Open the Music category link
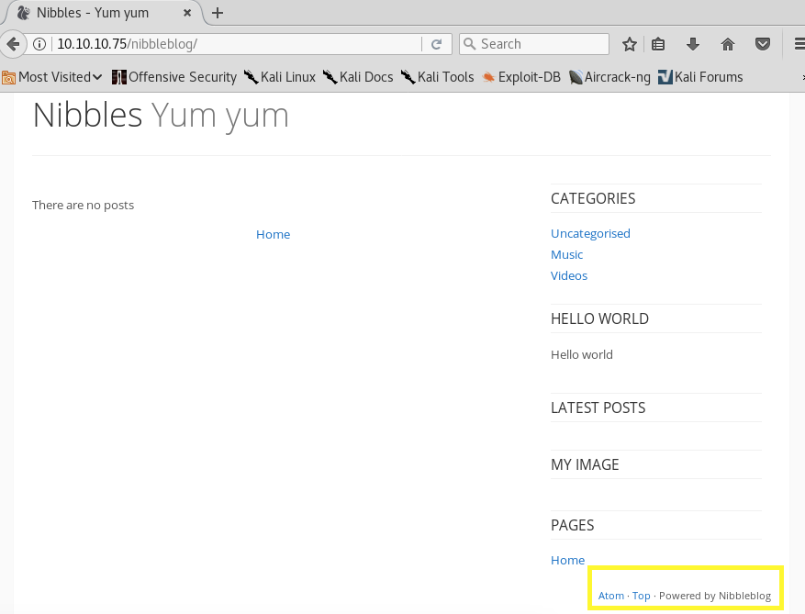805x614 pixels. pos(566,254)
